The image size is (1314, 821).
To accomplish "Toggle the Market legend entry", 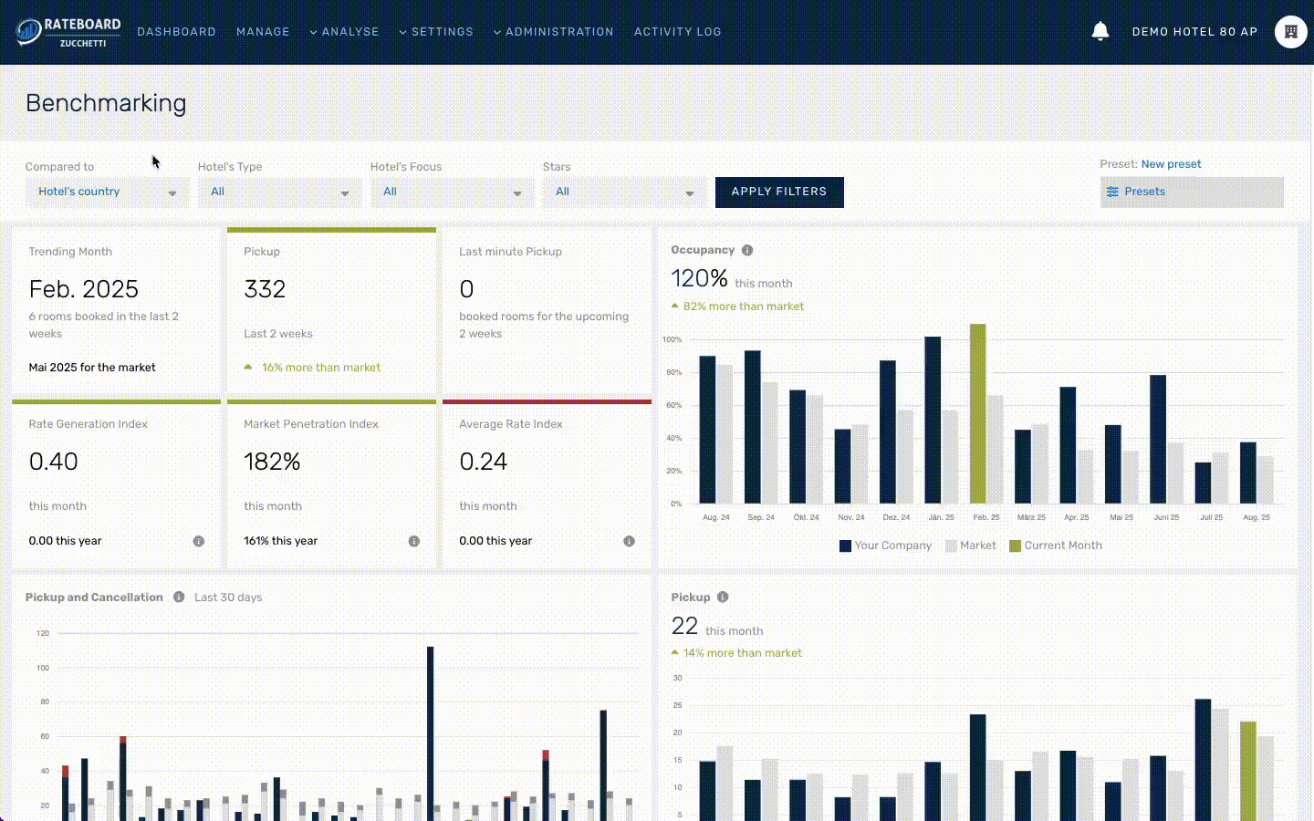I will pyautogui.click(x=970, y=545).
